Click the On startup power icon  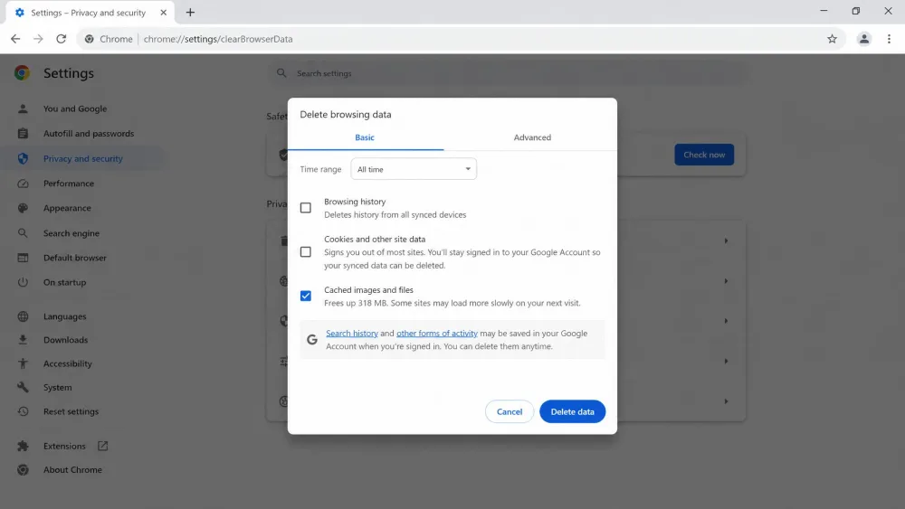tap(23, 282)
